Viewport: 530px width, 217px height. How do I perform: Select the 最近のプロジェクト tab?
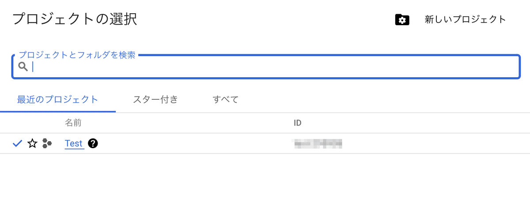click(57, 99)
